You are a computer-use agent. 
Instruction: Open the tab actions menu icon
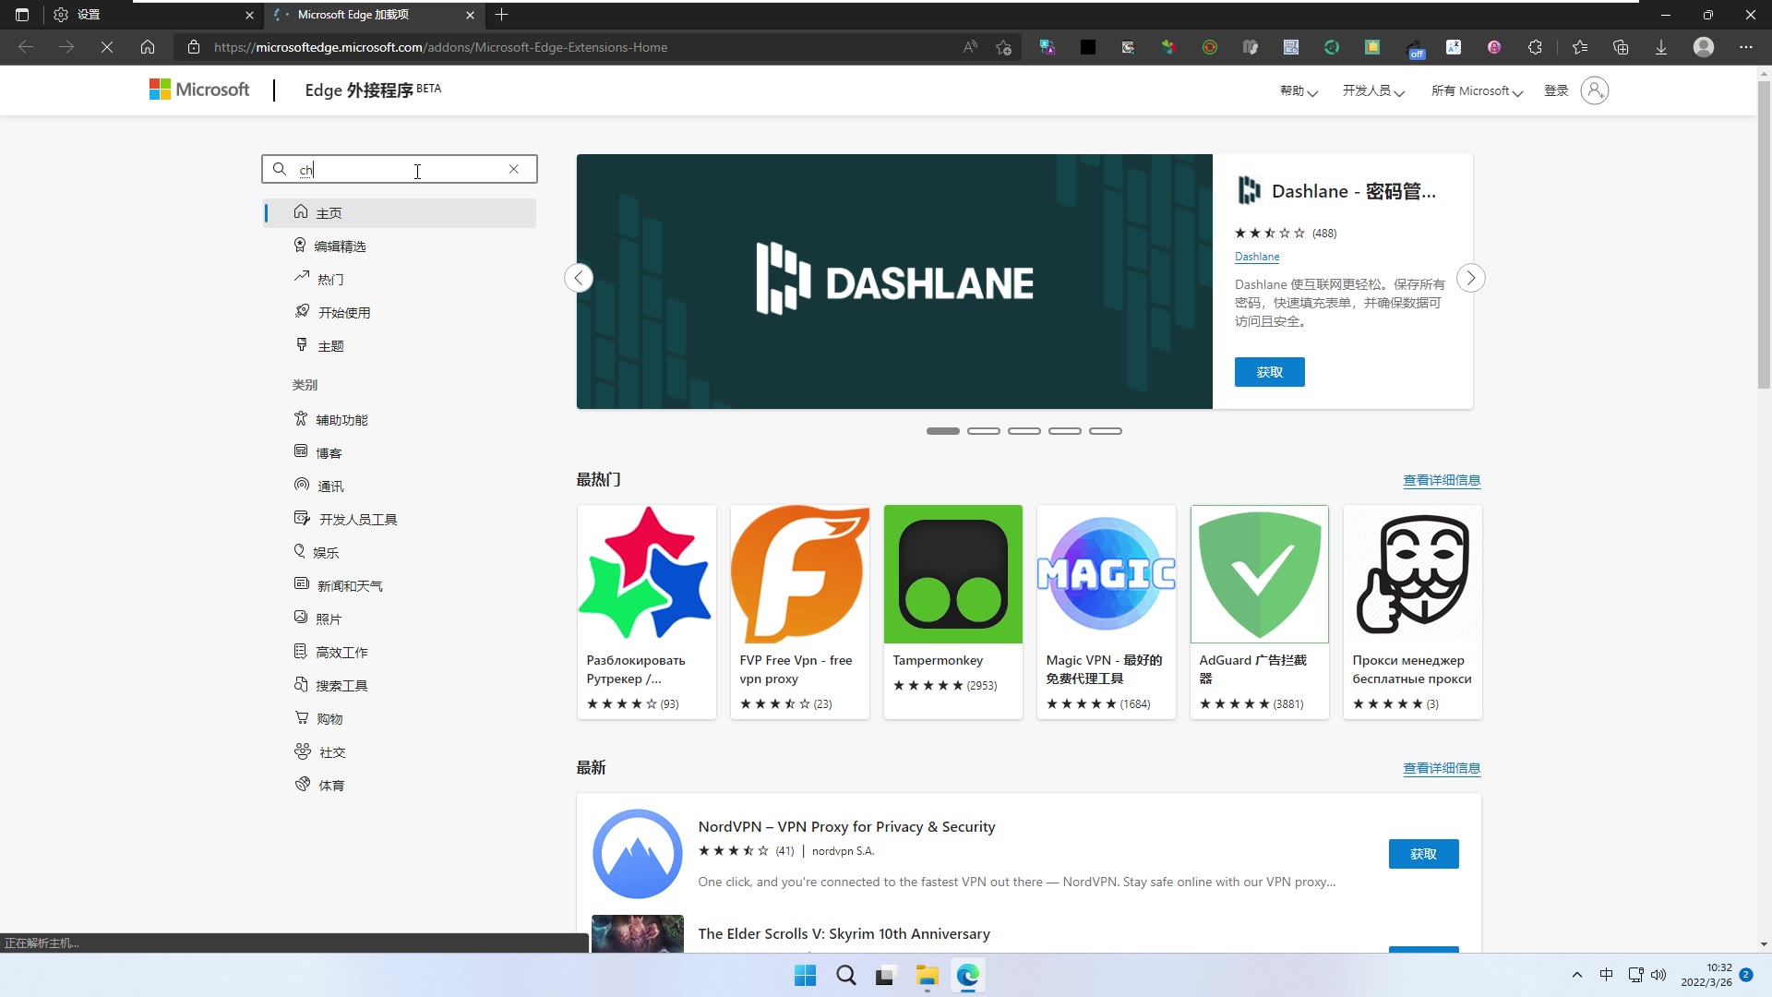pyautogui.click(x=22, y=15)
